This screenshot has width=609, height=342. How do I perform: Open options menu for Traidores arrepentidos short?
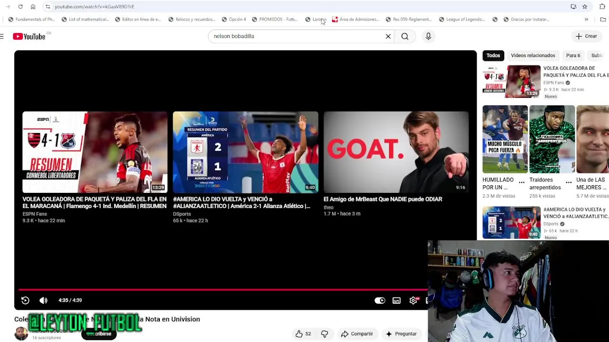pos(569,182)
